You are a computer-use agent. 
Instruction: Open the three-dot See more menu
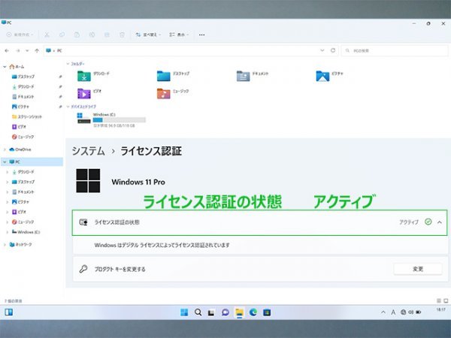coord(202,35)
